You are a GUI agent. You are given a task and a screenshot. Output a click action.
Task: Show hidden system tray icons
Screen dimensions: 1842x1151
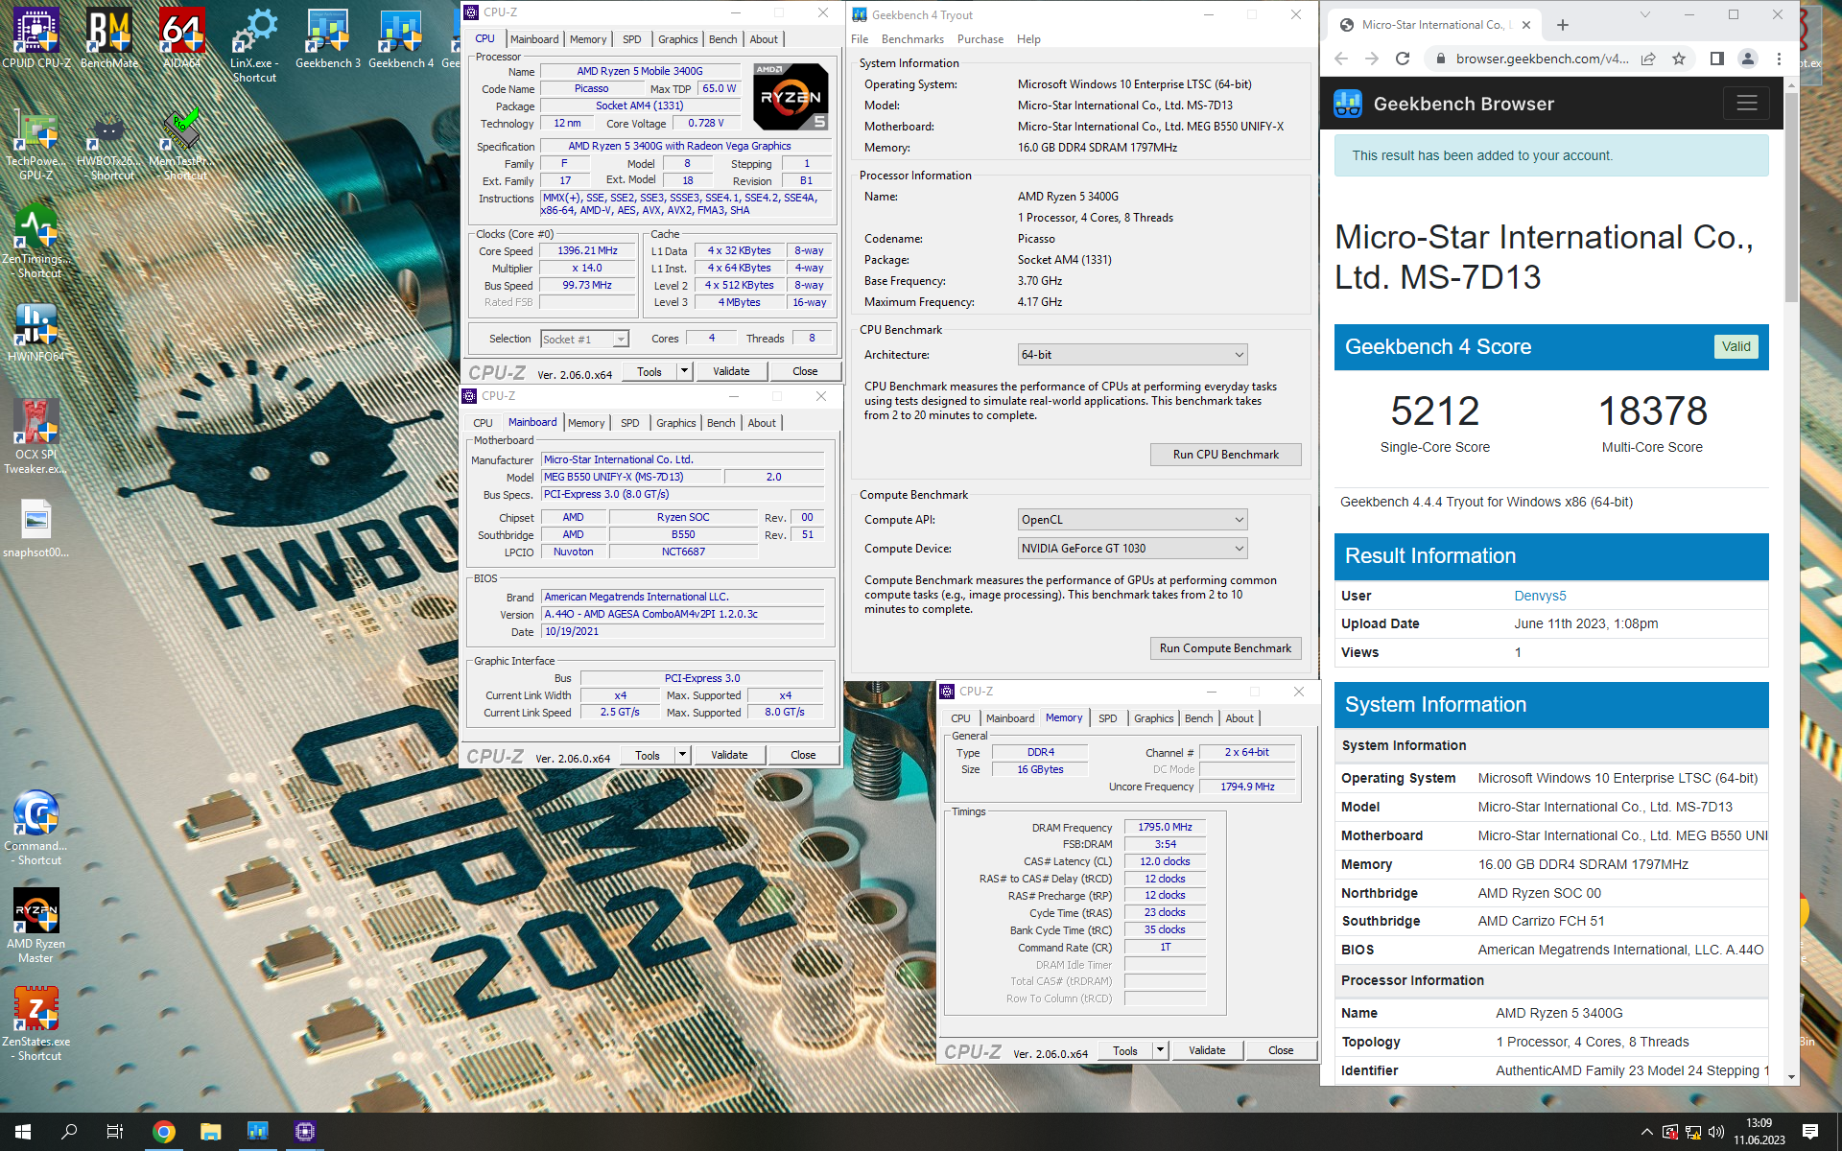pos(1646,1132)
